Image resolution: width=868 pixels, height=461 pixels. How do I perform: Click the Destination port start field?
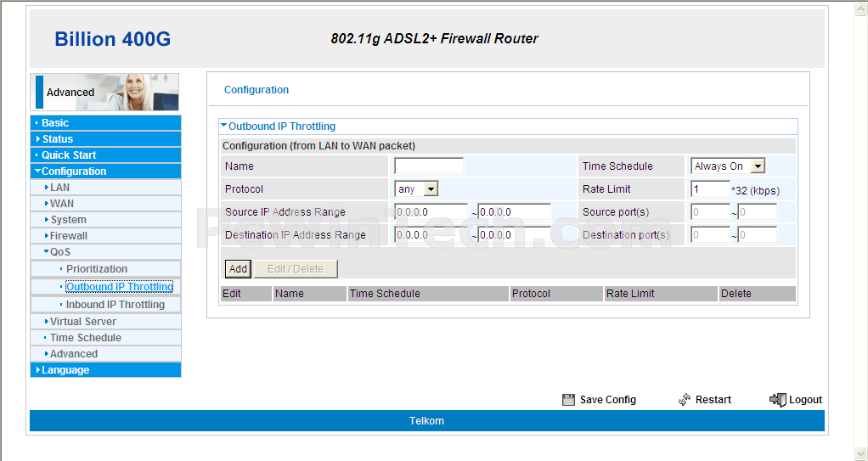(x=710, y=235)
